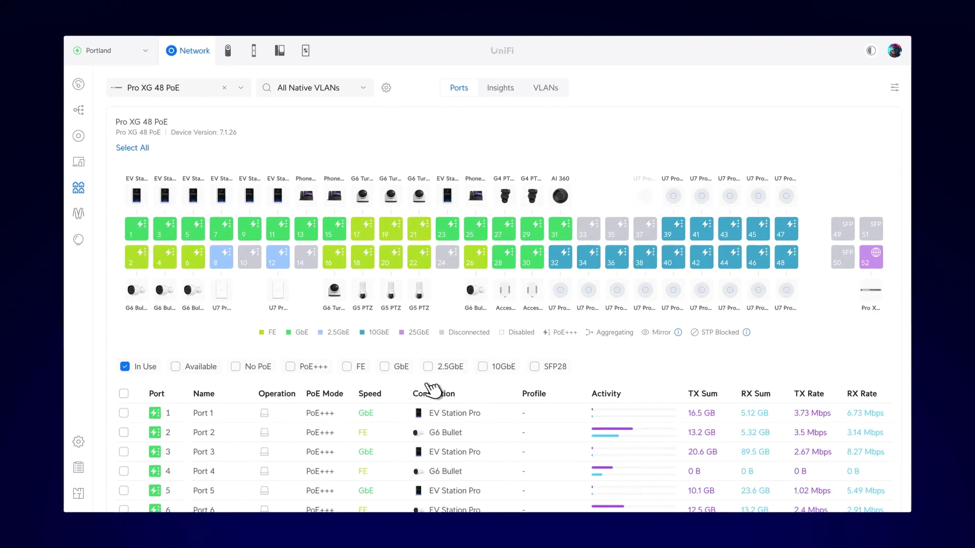Open port settings gear next to VLAN filter
The image size is (975, 548).
[x=386, y=88]
